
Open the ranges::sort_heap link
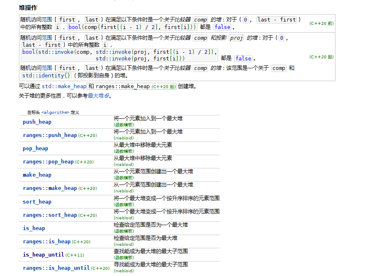pyautogui.click(x=50, y=215)
